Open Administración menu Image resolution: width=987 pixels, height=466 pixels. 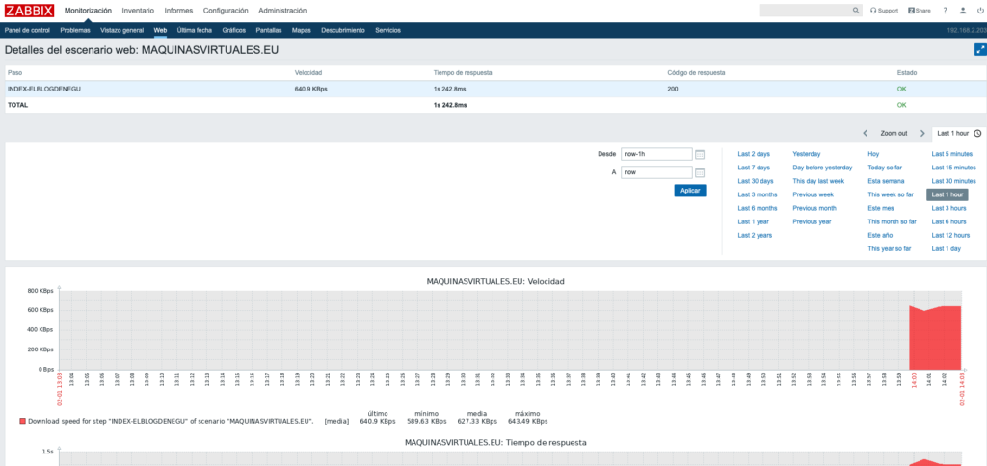click(282, 11)
